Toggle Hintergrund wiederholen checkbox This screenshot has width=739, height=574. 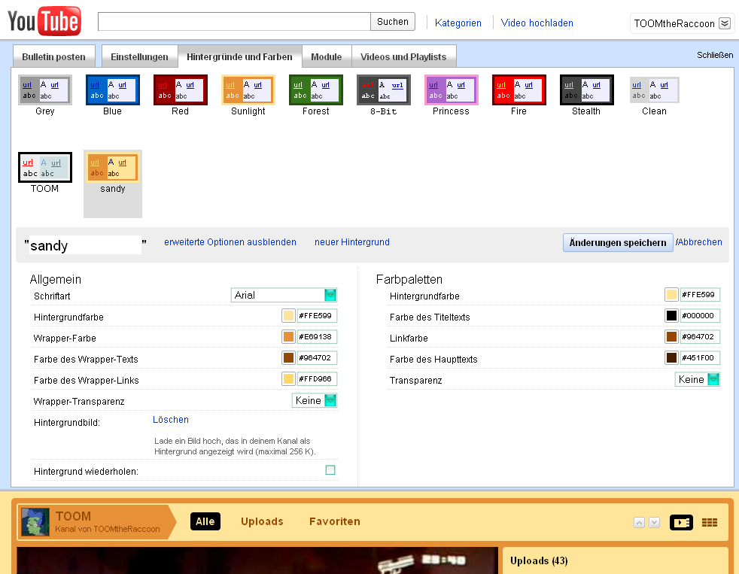[330, 470]
